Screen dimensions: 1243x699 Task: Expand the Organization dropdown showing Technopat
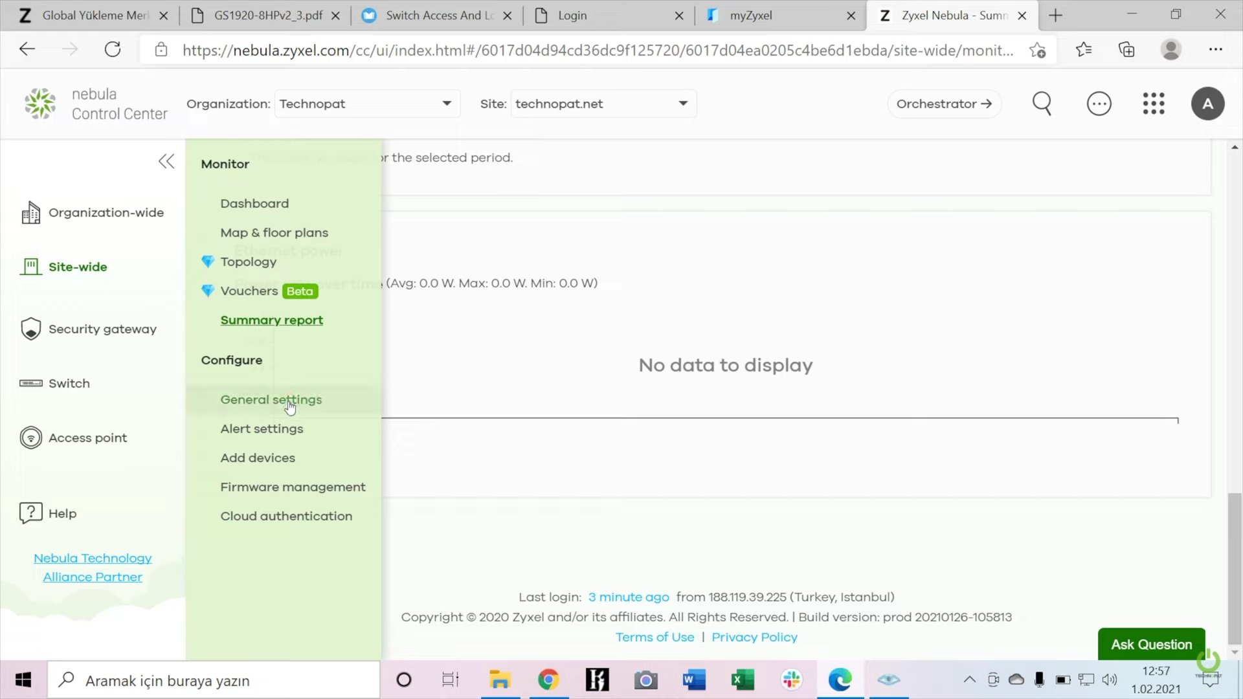pyautogui.click(x=366, y=104)
